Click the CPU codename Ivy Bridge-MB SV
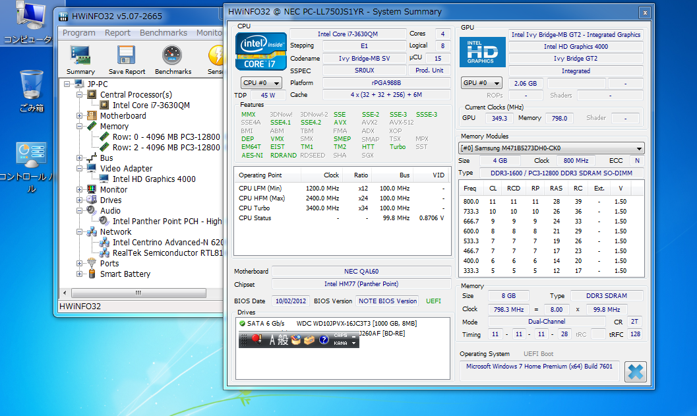Viewport: 697px width, 416px height. (x=364, y=58)
